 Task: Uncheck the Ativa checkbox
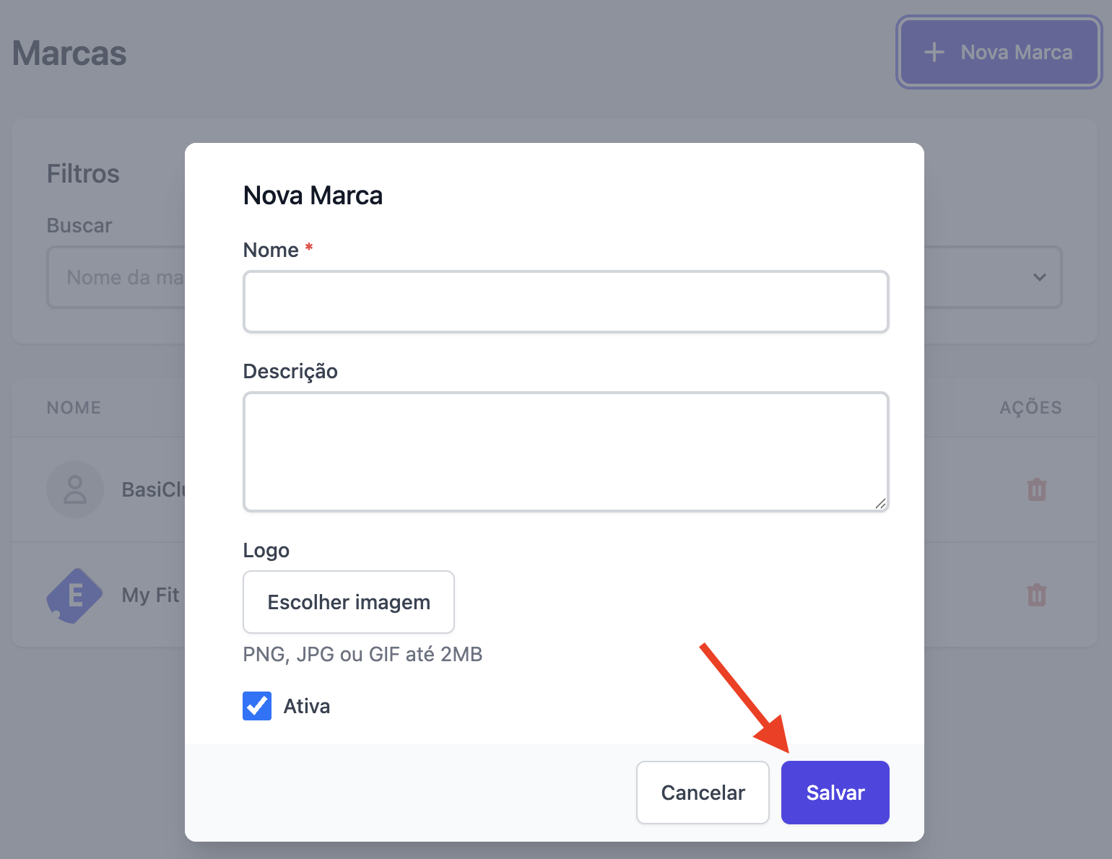(x=257, y=706)
